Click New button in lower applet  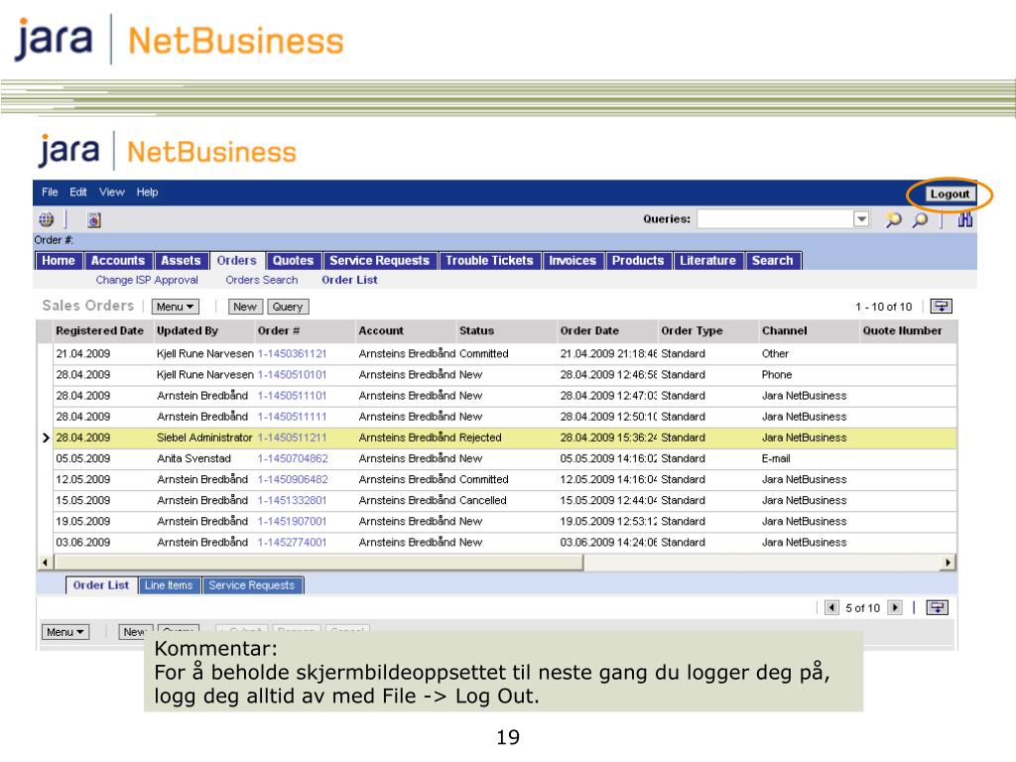click(x=135, y=632)
